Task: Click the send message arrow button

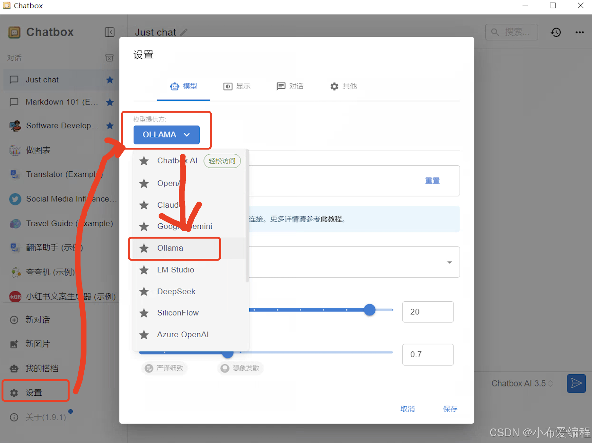Action: [576, 383]
